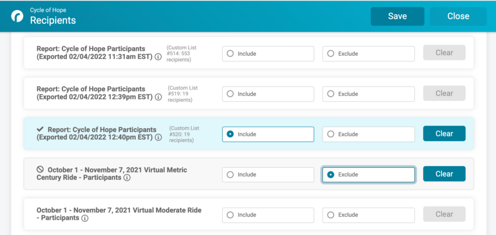Screen dimensions: 496x235
Task: Click the app logo in the header
Action: [x=17, y=16]
